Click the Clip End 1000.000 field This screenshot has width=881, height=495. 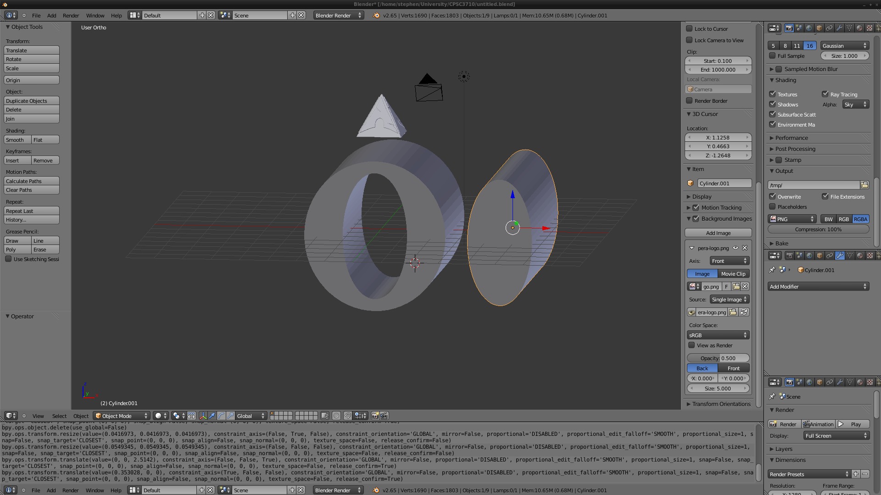click(718, 69)
